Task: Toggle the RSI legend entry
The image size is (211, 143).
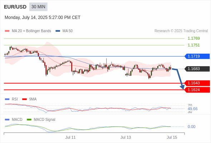Action: point(11,99)
